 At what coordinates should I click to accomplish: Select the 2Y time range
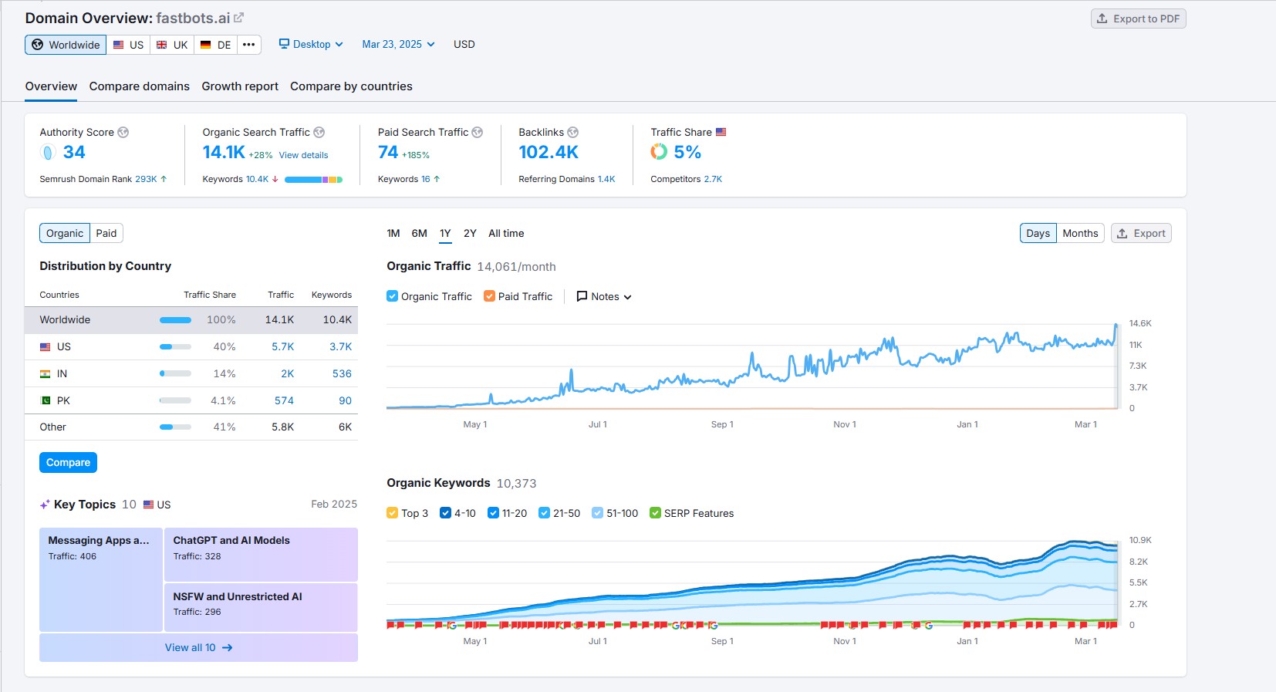[470, 233]
